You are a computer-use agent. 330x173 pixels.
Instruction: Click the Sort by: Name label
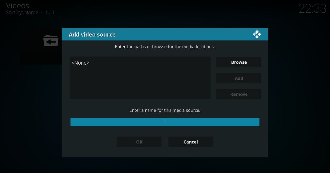coord(22,13)
